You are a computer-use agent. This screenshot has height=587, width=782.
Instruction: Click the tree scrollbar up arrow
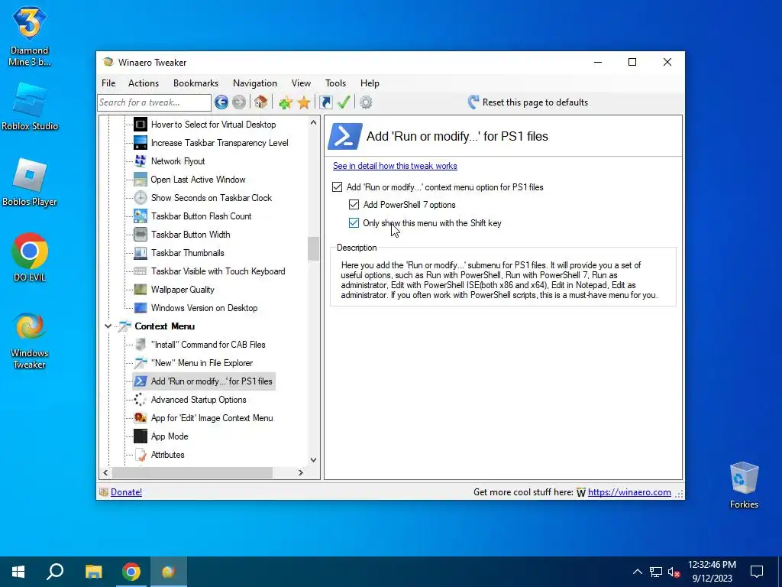[x=313, y=122]
